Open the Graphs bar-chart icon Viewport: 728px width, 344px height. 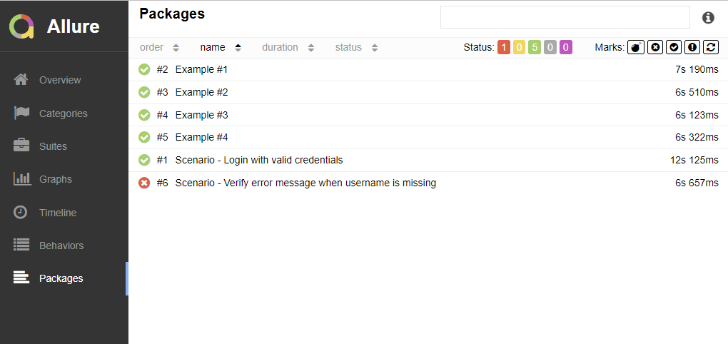pos(21,179)
